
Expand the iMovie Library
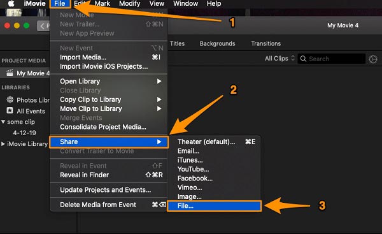click(x=3, y=143)
